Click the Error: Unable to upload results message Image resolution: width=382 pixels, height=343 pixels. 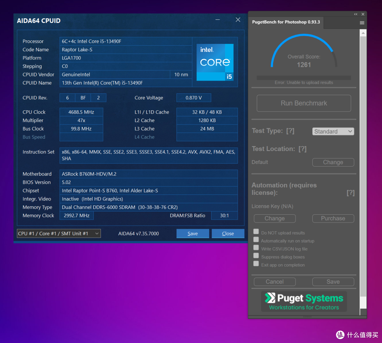pyautogui.click(x=304, y=83)
